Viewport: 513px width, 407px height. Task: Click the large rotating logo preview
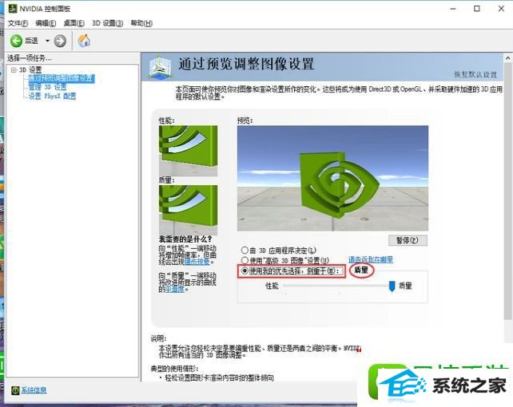332,178
